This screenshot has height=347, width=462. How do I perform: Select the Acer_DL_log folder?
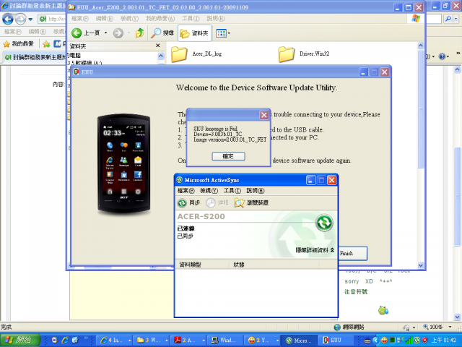point(196,54)
